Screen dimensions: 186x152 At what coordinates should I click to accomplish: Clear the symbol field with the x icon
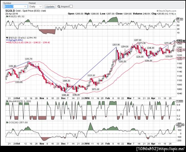point(25,7)
